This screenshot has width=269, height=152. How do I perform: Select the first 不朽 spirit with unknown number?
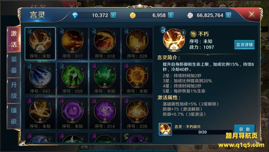click(x=40, y=44)
